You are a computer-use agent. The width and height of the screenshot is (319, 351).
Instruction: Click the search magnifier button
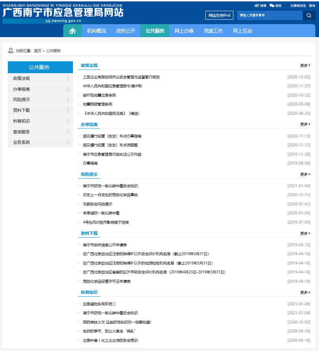point(309,16)
